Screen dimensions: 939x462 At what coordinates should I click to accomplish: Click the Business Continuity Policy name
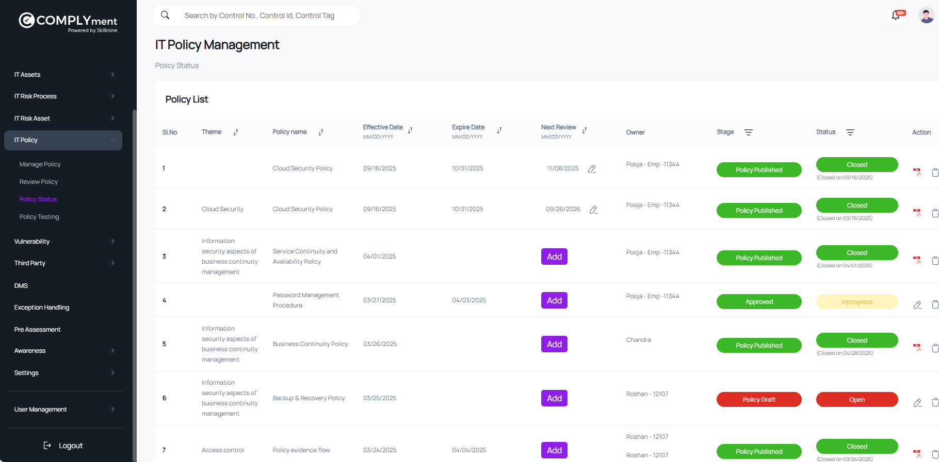pos(311,344)
